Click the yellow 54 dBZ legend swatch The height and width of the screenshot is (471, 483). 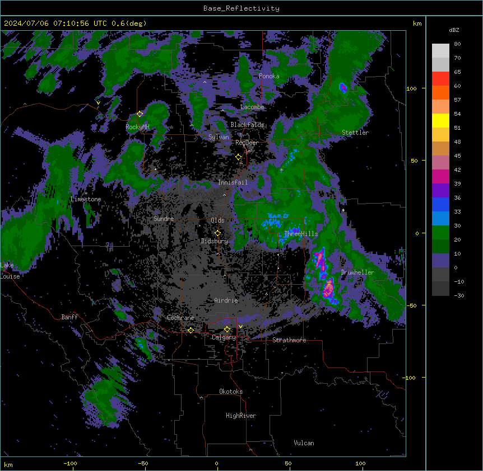click(x=440, y=120)
